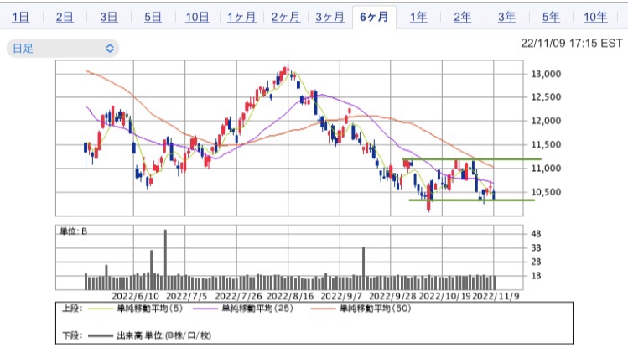Click the 単位: B volume unit label
Viewport: 628px width, 348px height.
73,231
